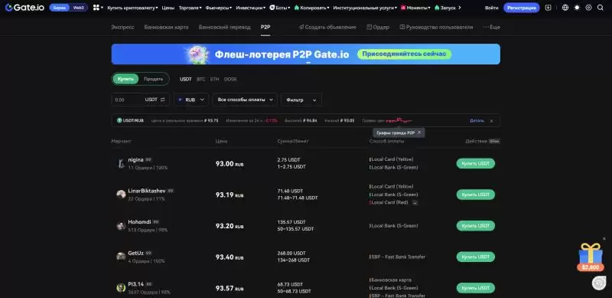This screenshot has width=612, height=298.
Task: Buy USDT from GetUz
Action: coord(475,257)
